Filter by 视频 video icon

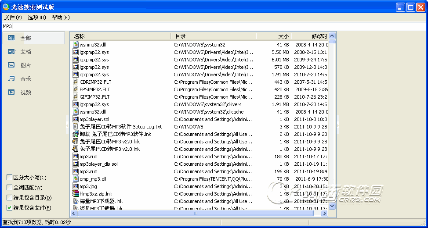(x=11, y=93)
